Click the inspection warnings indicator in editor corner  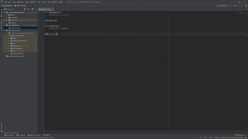tap(241, 13)
